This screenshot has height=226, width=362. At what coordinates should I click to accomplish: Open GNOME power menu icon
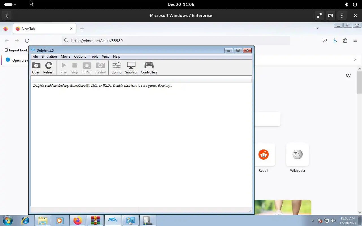pos(355,5)
